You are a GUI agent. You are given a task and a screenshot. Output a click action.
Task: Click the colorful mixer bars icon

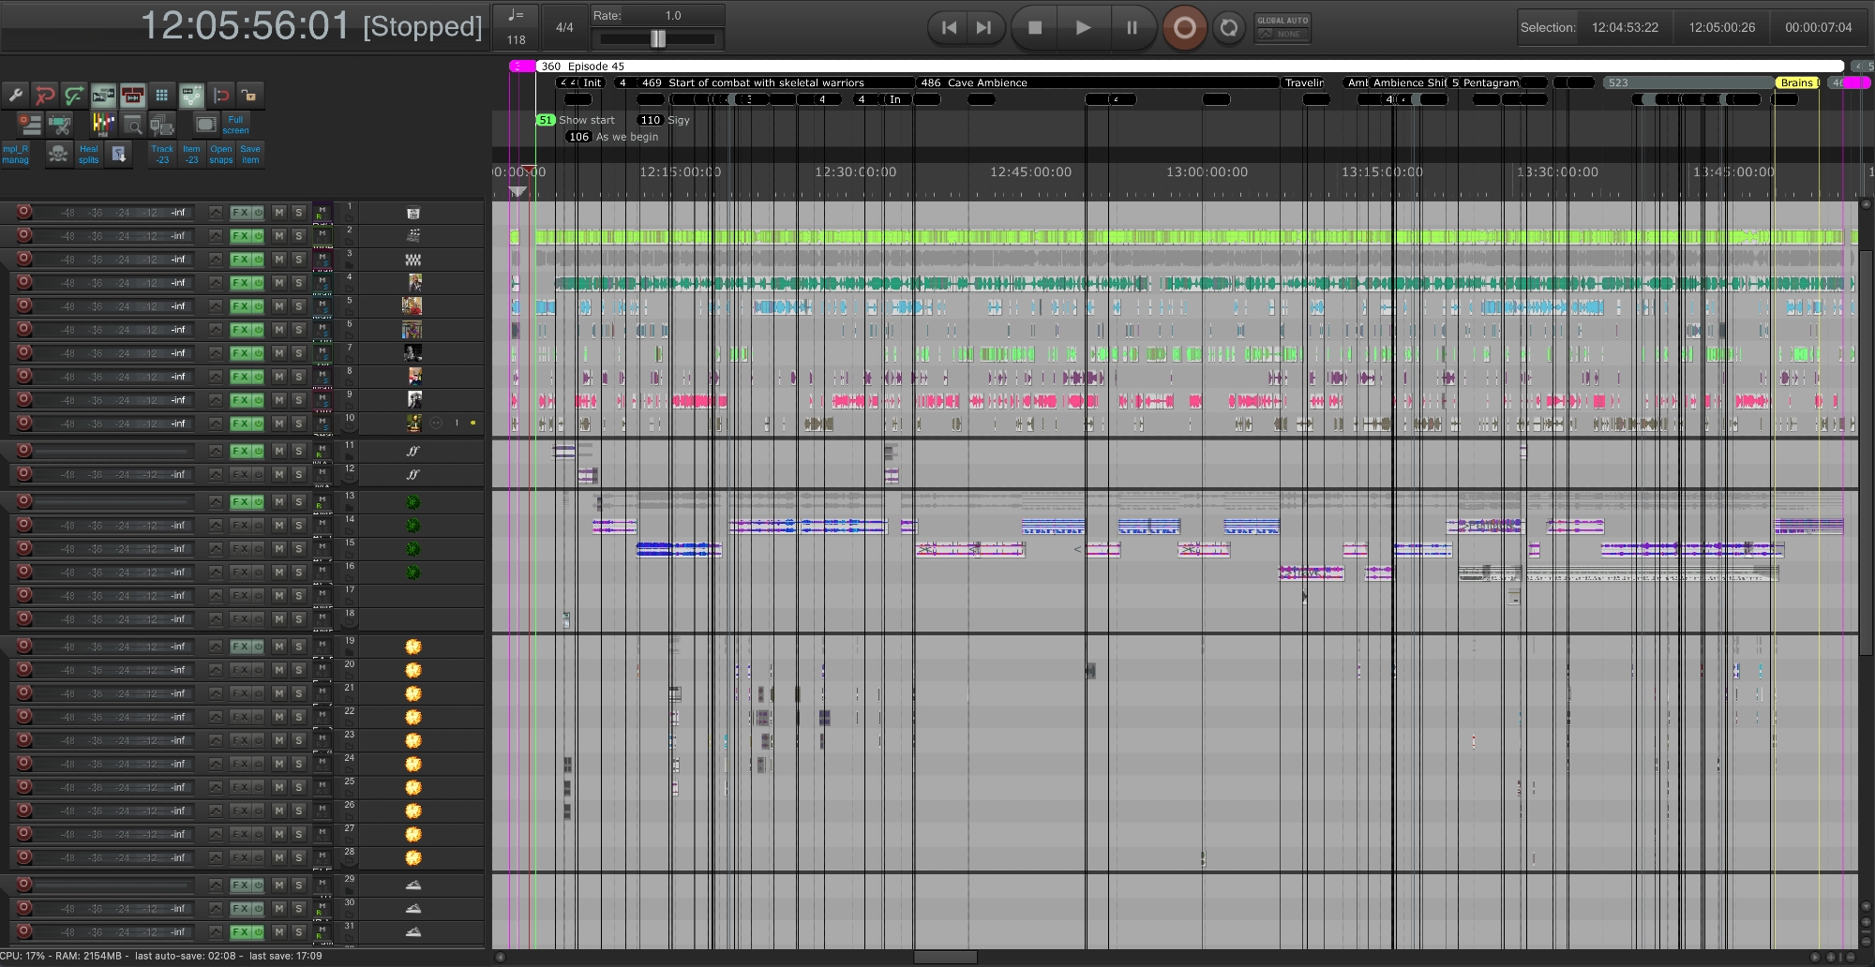click(x=103, y=125)
